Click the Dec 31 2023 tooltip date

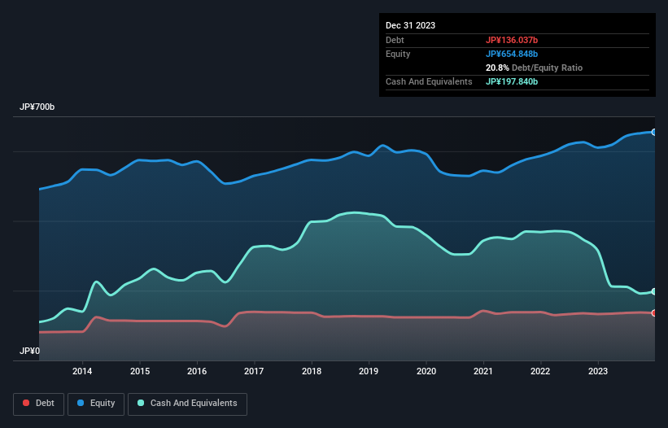(x=411, y=25)
